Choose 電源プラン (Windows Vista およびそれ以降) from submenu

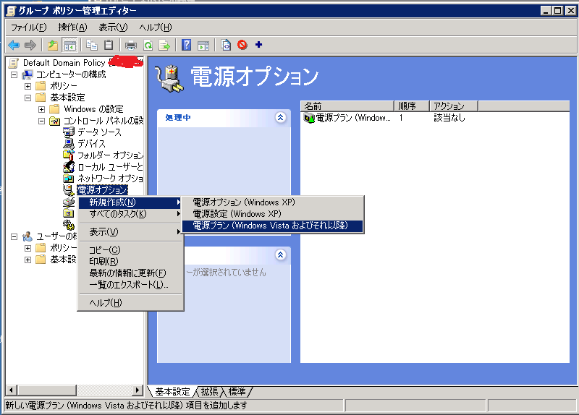(273, 226)
